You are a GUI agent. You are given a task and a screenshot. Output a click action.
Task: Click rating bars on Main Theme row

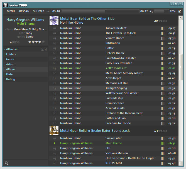[163, 143]
